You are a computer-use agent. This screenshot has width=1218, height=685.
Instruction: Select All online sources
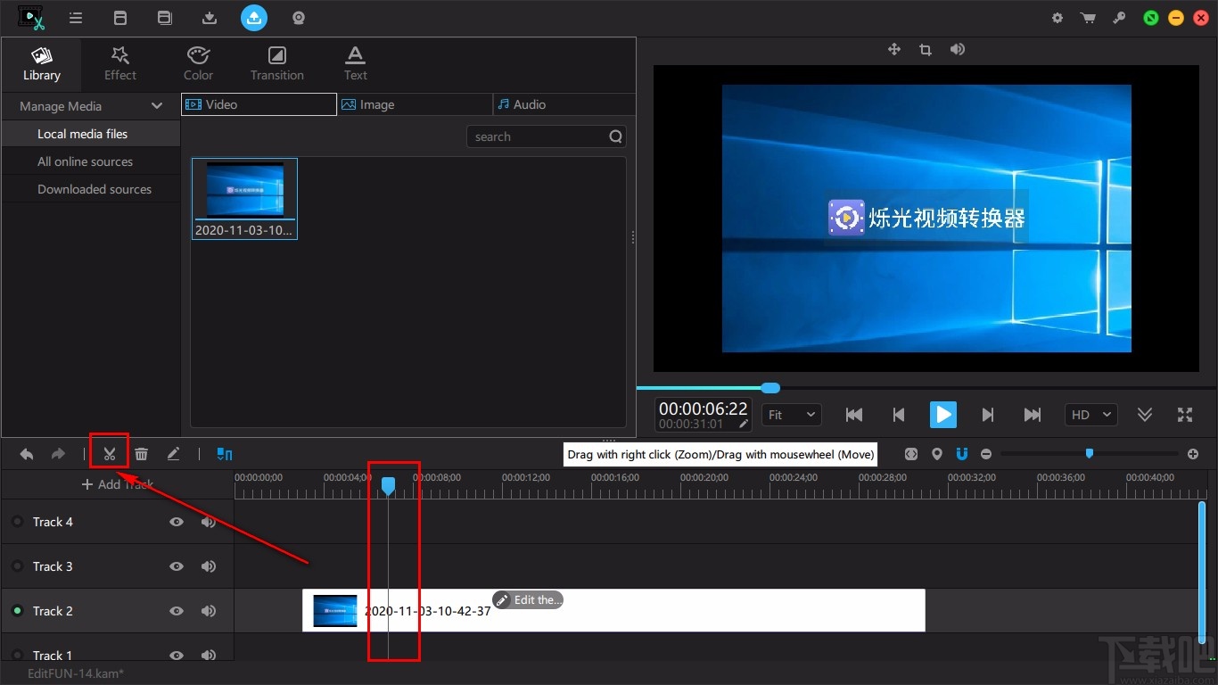click(x=85, y=161)
